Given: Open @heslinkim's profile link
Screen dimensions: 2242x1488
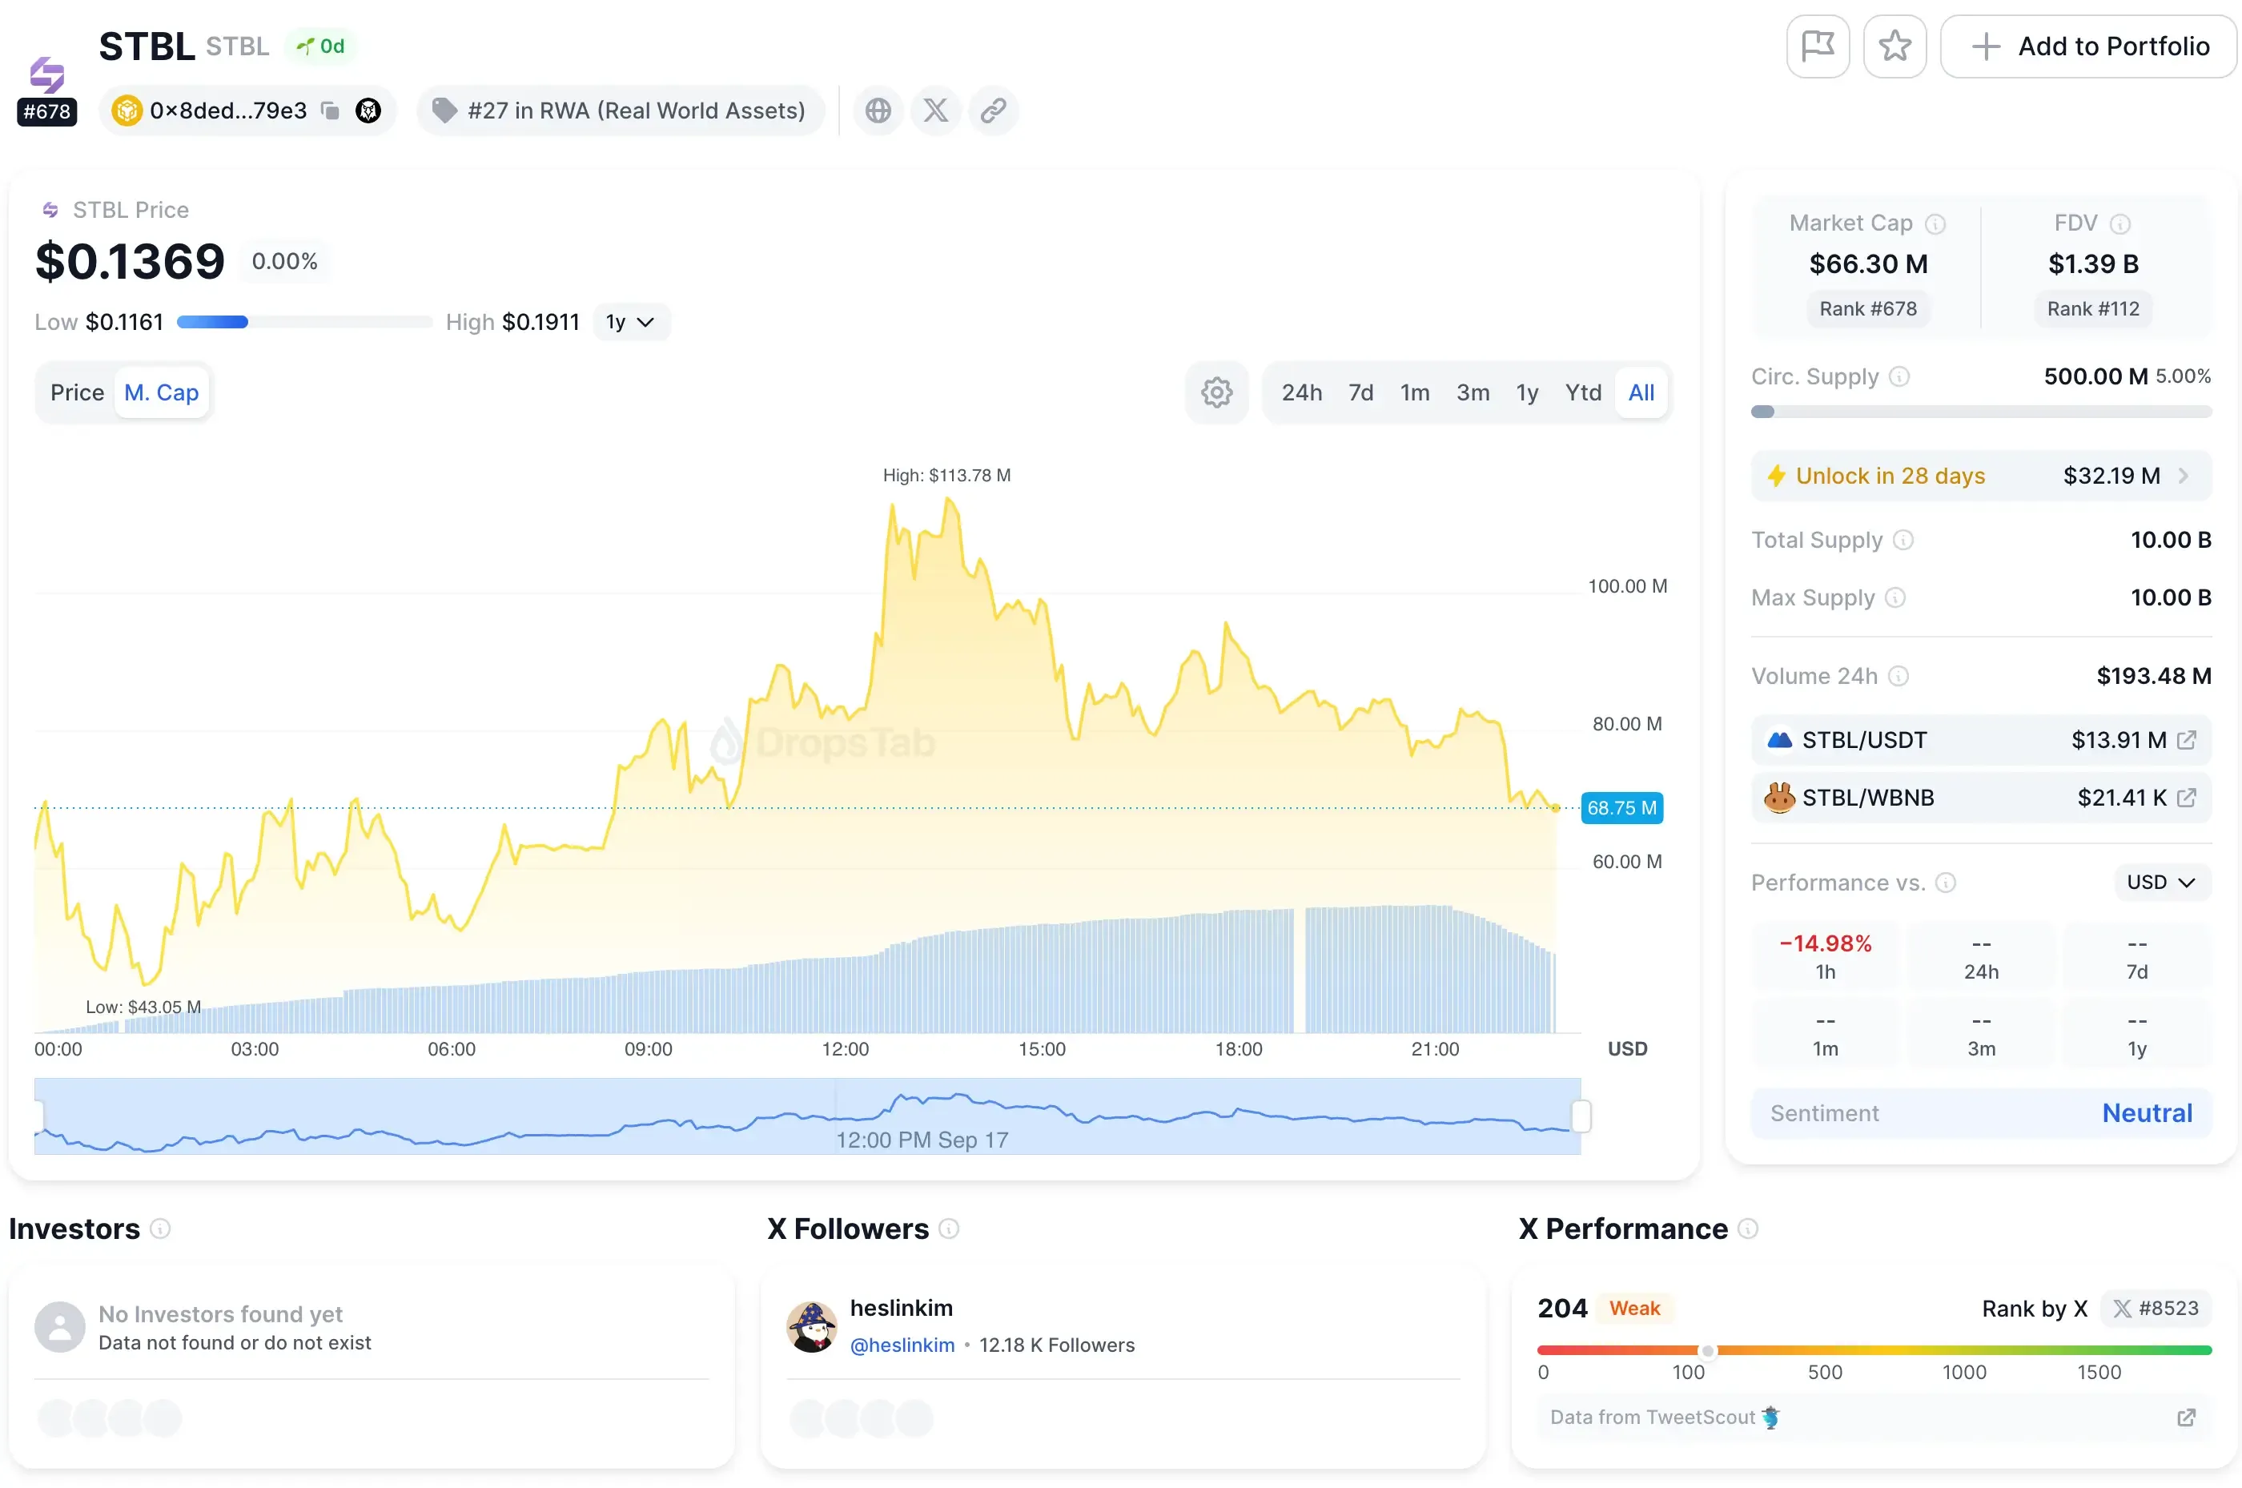Looking at the screenshot, I should [x=902, y=1345].
